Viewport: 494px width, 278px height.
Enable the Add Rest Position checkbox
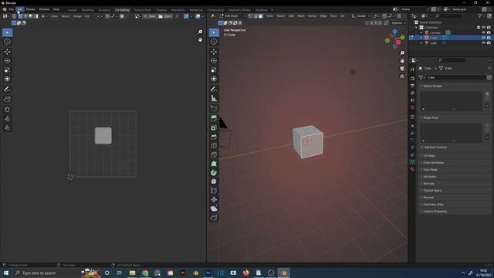[421, 147]
